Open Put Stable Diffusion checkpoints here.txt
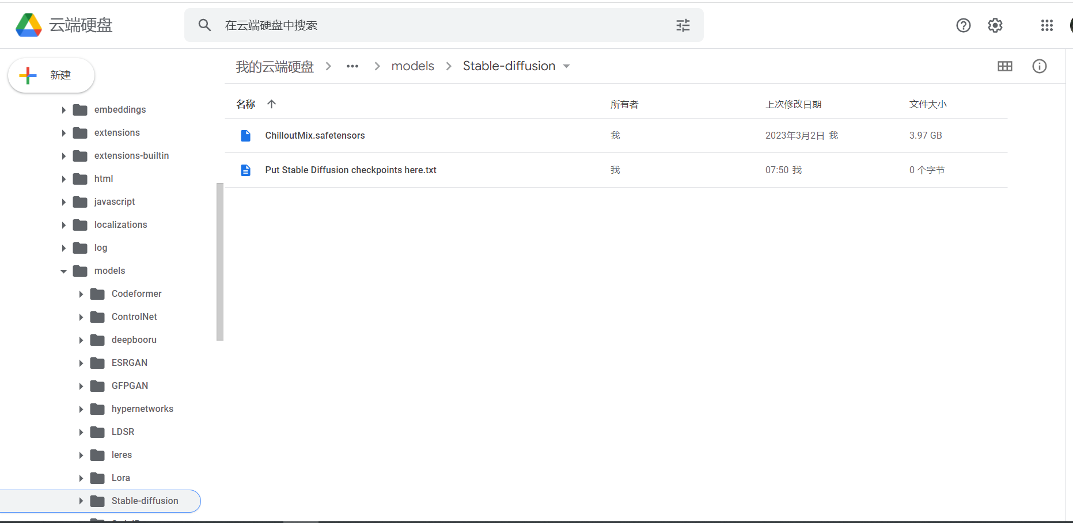The width and height of the screenshot is (1073, 523). (x=350, y=170)
